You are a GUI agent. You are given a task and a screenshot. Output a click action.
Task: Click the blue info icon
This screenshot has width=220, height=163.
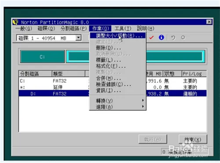(x=161, y=37)
